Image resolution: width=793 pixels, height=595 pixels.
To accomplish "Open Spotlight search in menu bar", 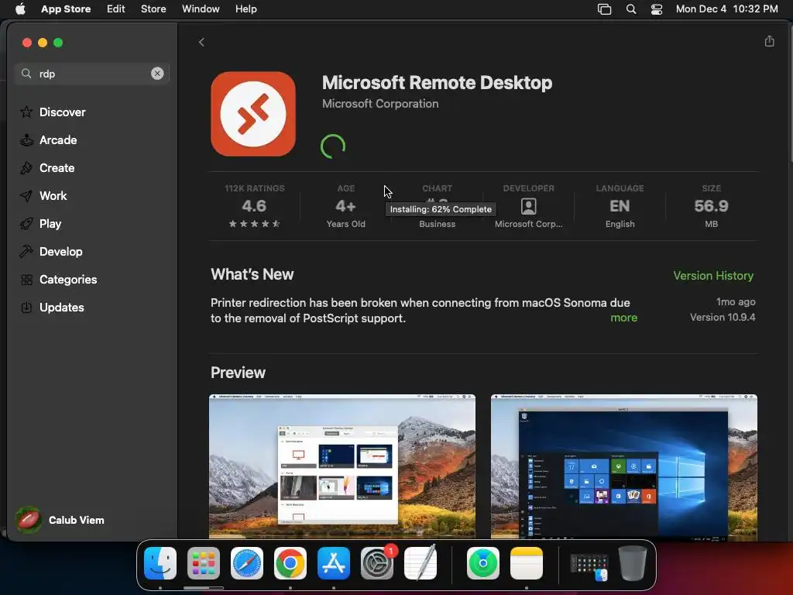I will pos(630,9).
